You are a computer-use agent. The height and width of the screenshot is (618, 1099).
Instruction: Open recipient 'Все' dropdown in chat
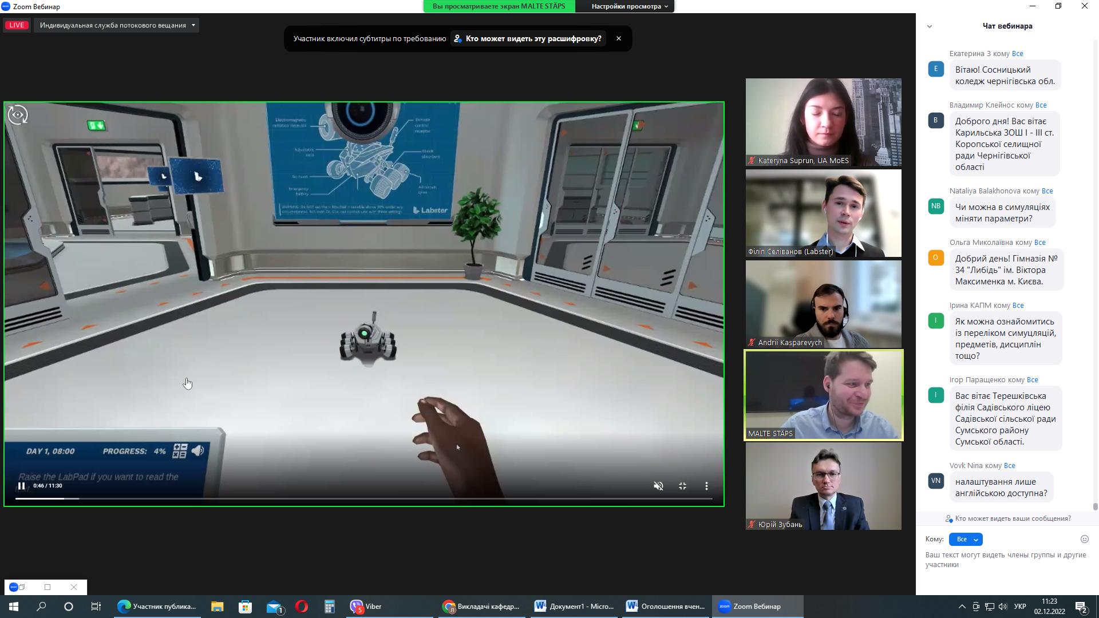click(x=966, y=539)
